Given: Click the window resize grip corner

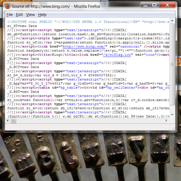Looking at the screenshot, I should coord(173,129).
